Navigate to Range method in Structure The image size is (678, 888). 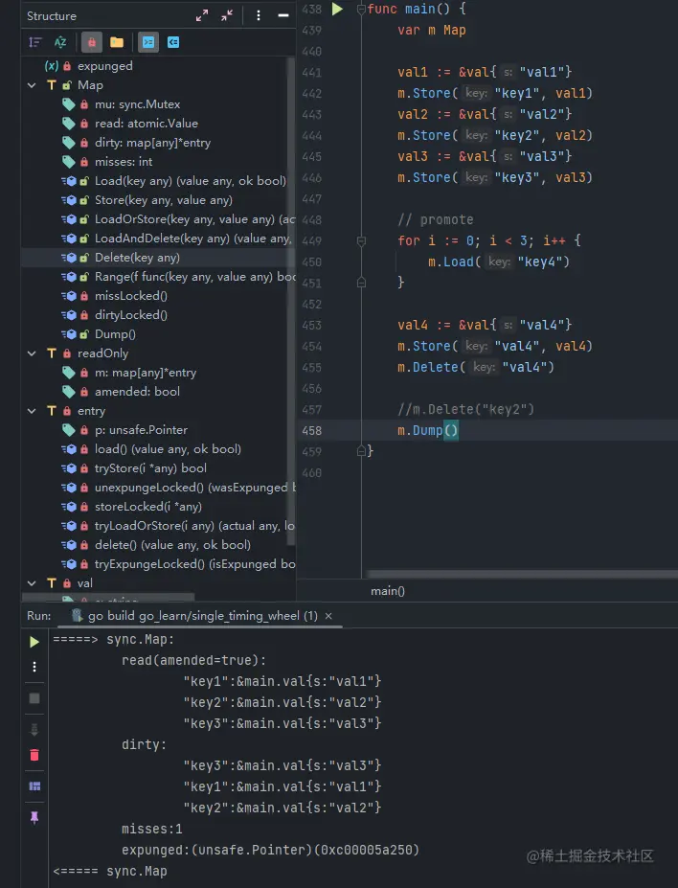(194, 277)
